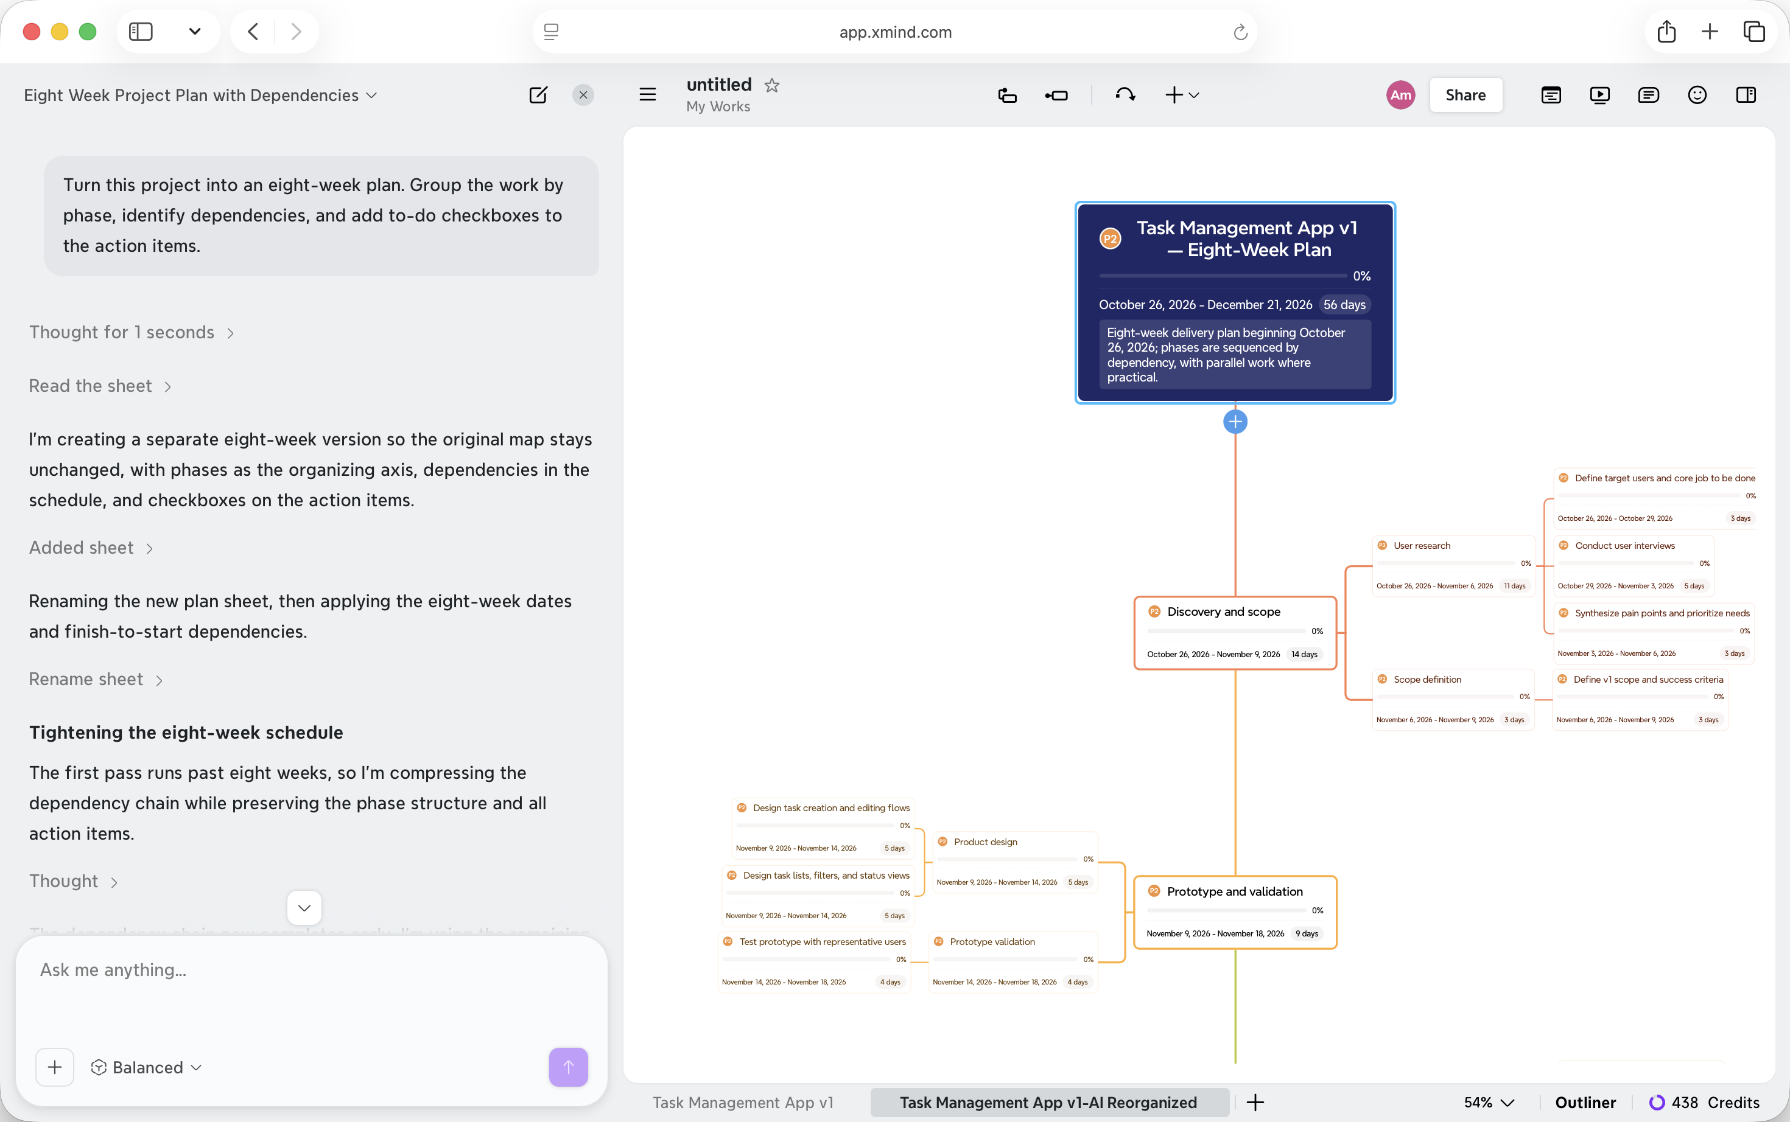This screenshot has height=1122, width=1790.
Task: Select the Discovery and scope topic
Action: pos(1235,633)
